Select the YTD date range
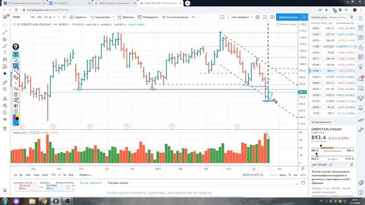The image size is (365, 205). coord(53,175)
